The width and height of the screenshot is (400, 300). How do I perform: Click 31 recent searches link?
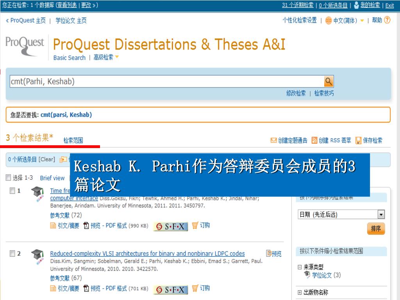point(298,5)
